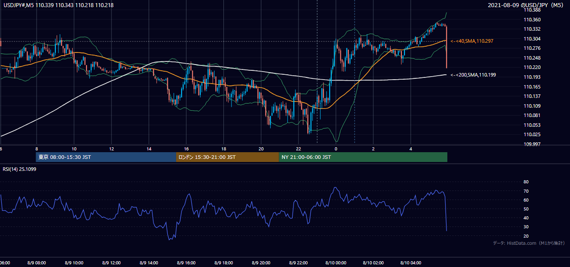The height and width of the screenshot is (267, 570).
Task: Click the 30 level on the RSI scale
Action: point(526,227)
